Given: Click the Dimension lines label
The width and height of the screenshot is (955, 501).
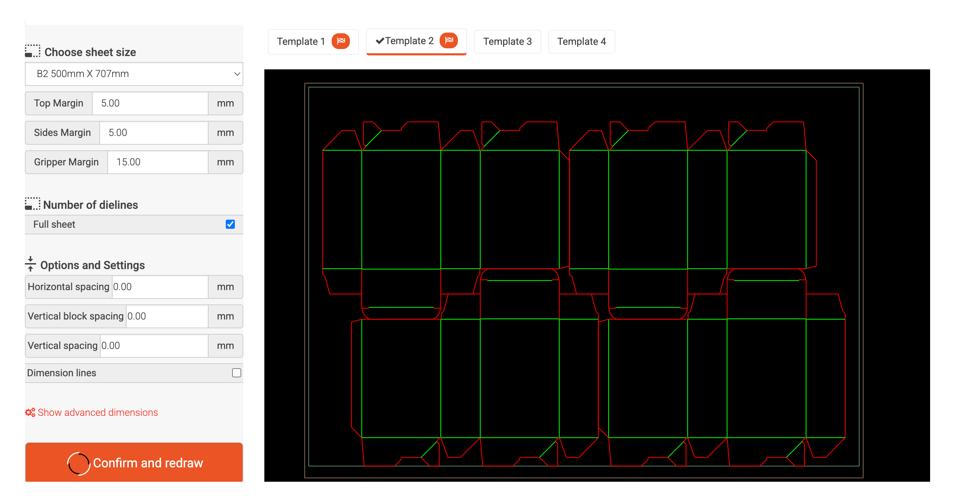Looking at the screenshot, I should 62,373.
